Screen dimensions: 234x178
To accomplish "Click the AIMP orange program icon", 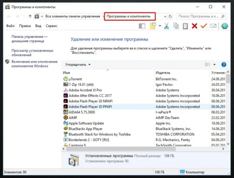I will click(x=66, y=118).
